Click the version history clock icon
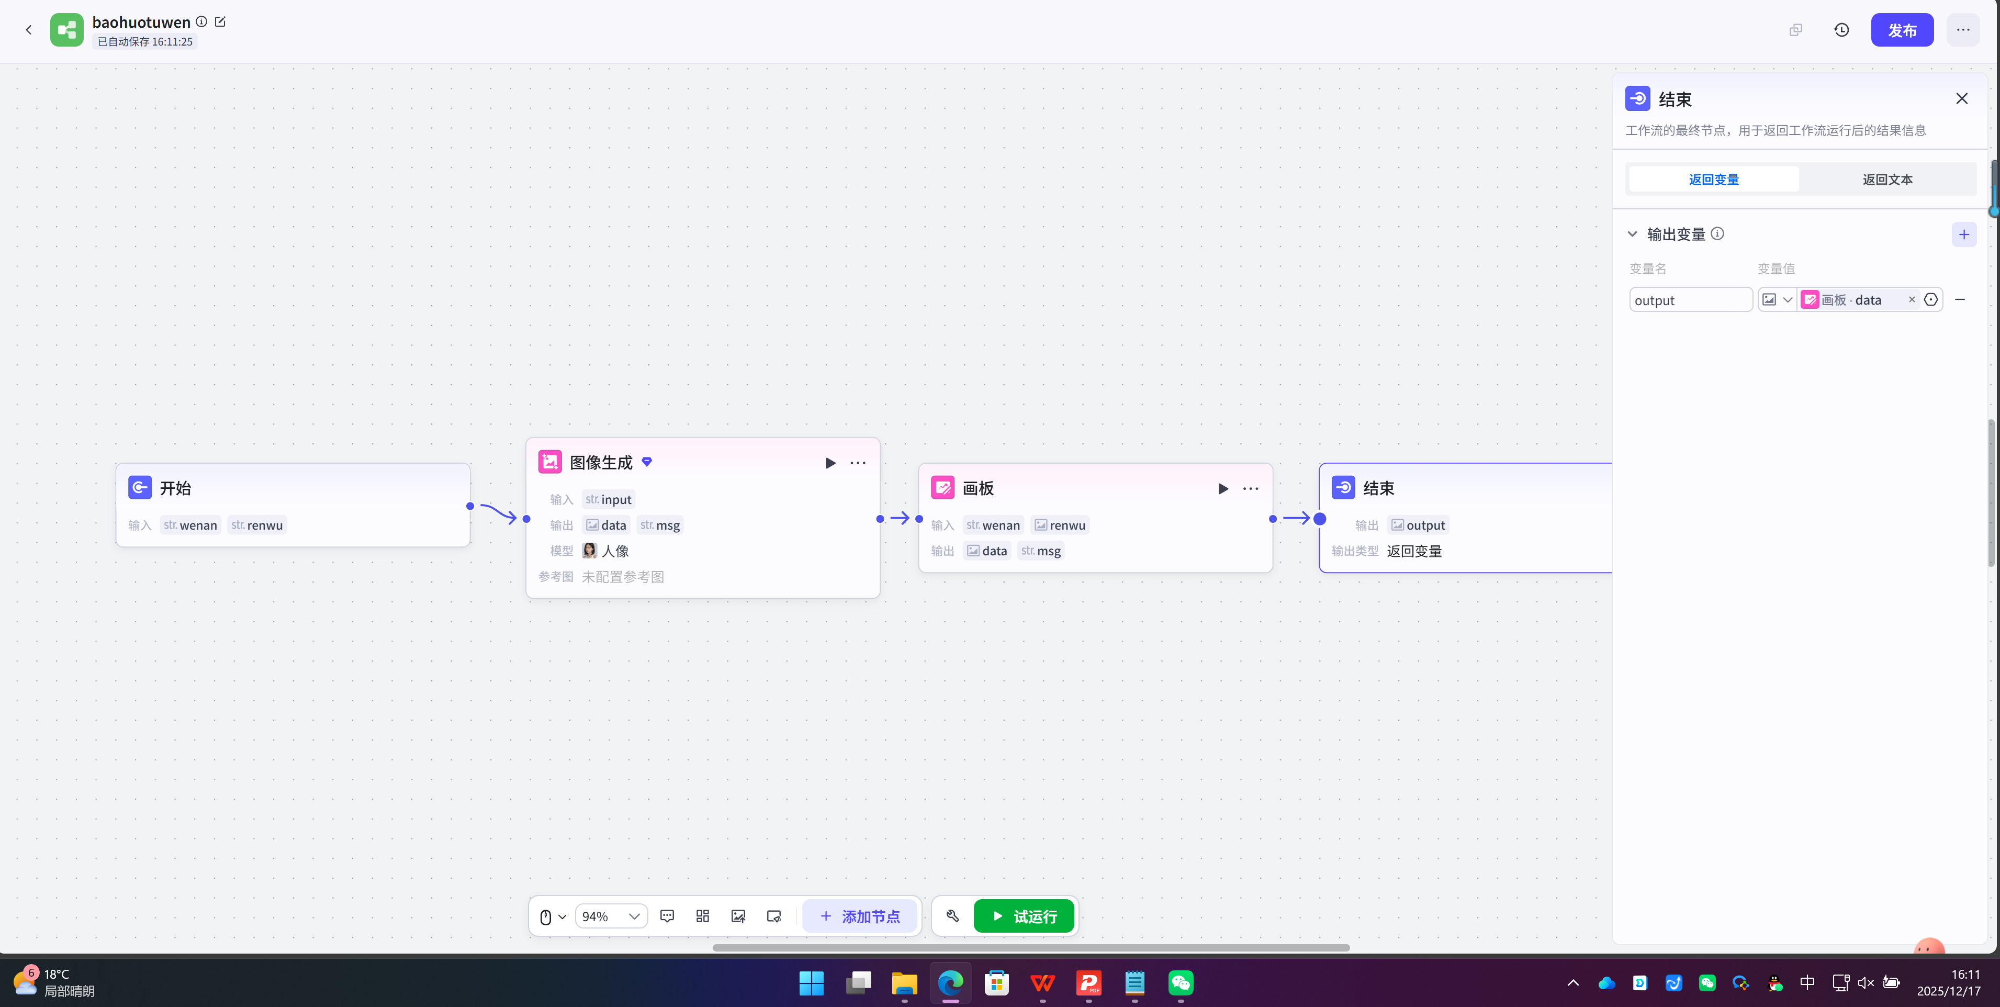 pos(1841,29)
